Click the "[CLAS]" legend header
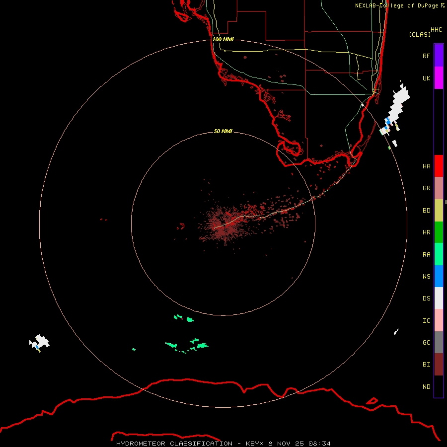Image resolution: width=447 pixels, height=447 pixels. click(x=420, y=34)
